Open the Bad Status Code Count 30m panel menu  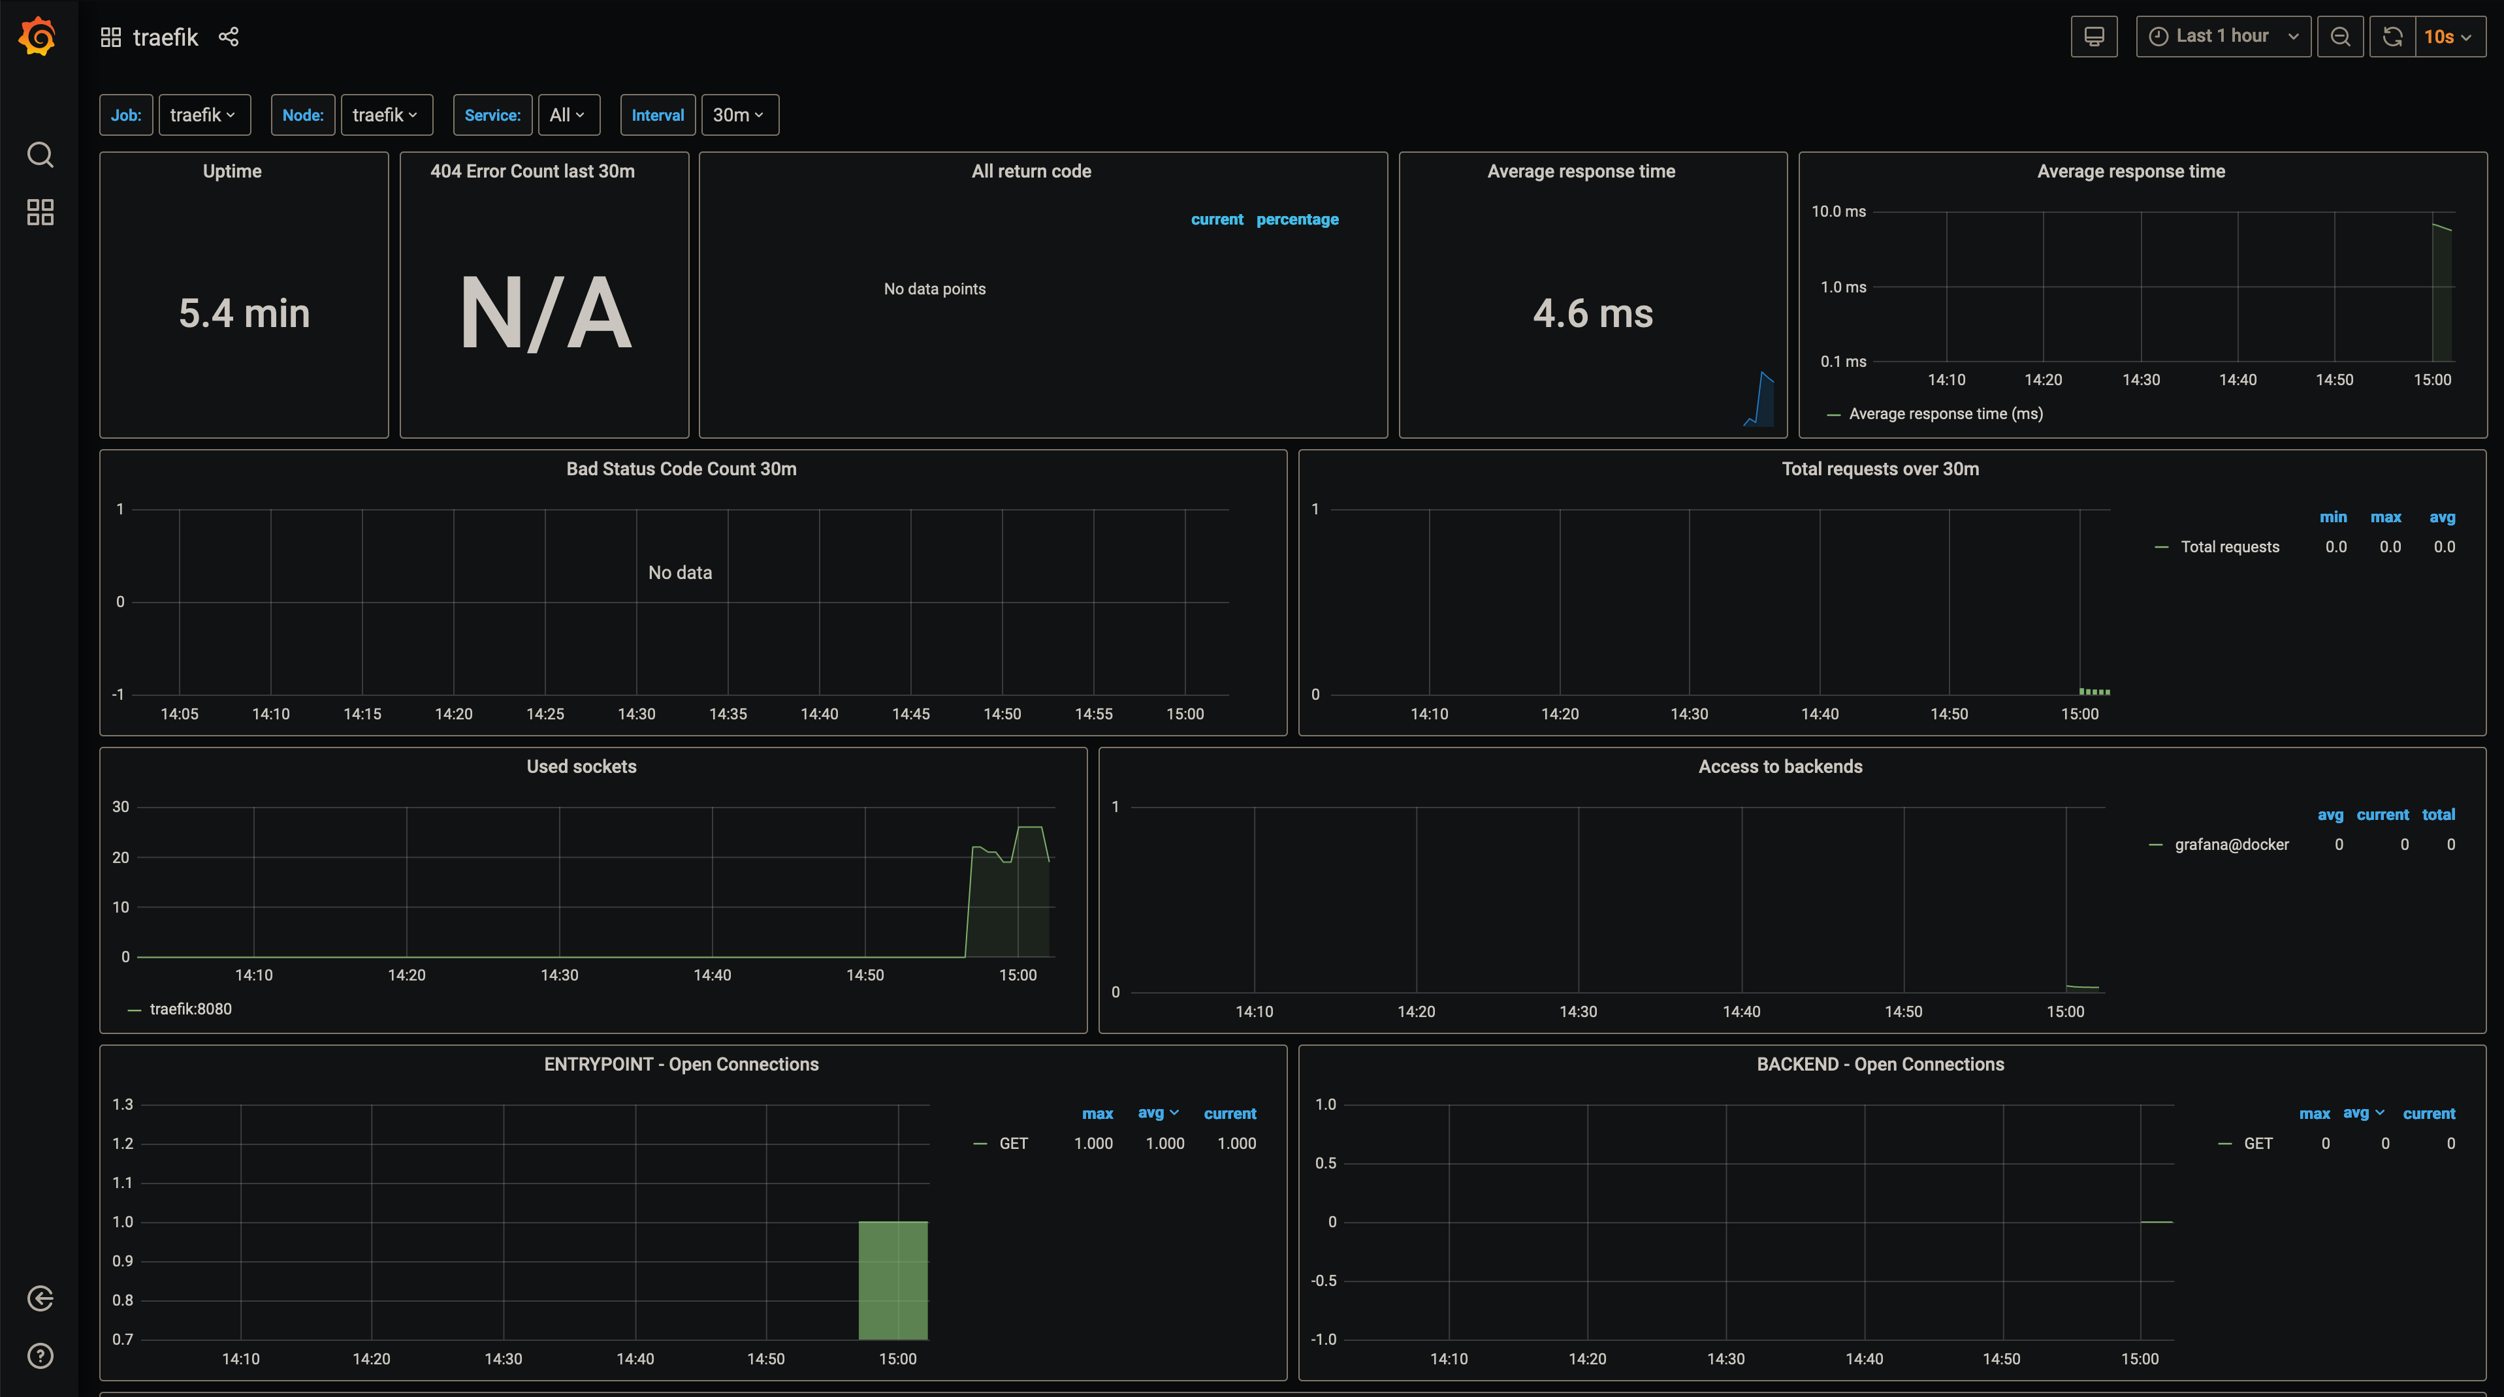pyautogui.click(x=681, y=468)
